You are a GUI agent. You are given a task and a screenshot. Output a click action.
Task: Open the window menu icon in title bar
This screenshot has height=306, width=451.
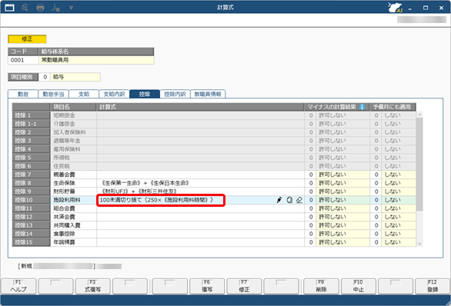9,7
